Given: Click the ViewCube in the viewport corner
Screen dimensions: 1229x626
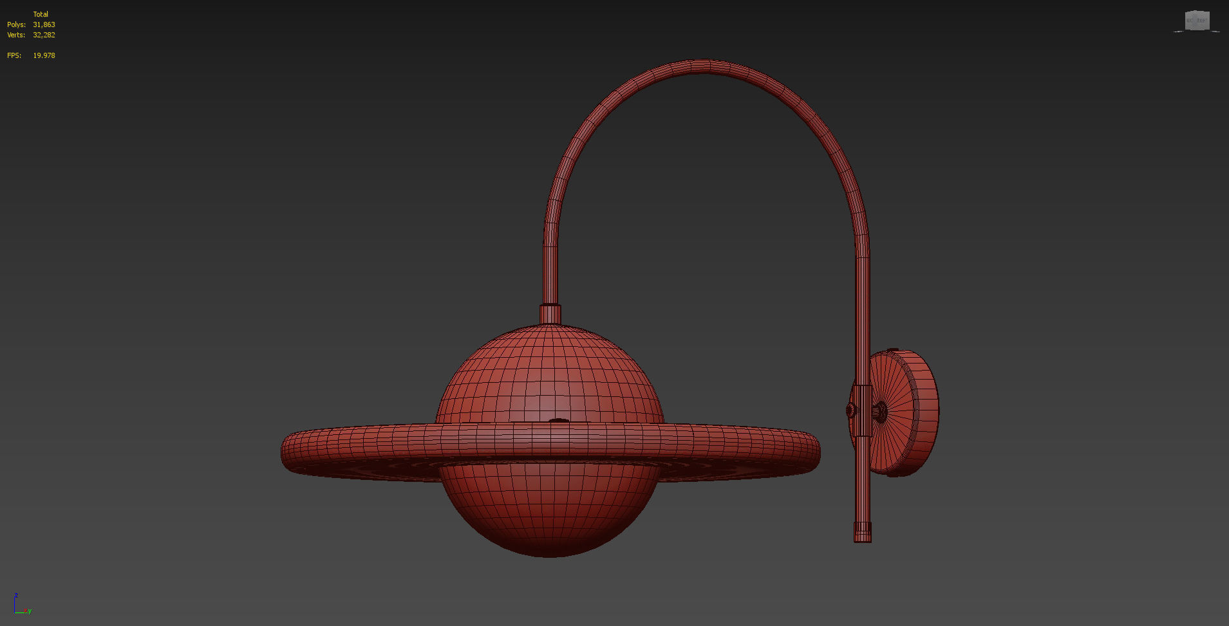Looking at the screenshot, I should [x=1197, y=21].
